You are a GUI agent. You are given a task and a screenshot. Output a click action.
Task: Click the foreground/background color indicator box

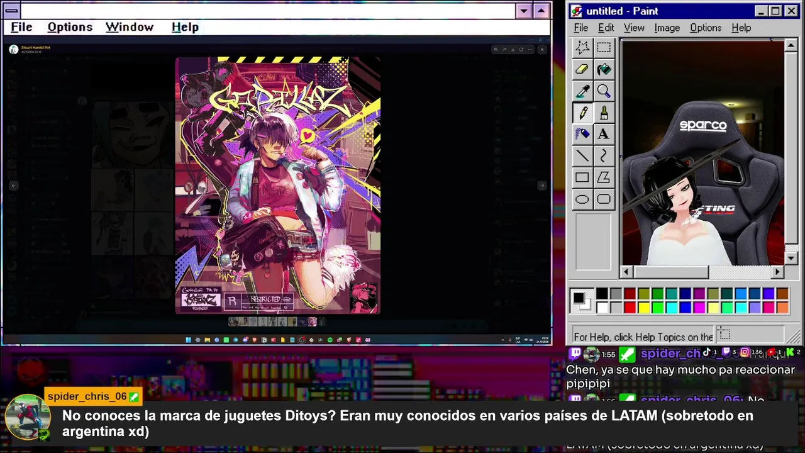582,301
